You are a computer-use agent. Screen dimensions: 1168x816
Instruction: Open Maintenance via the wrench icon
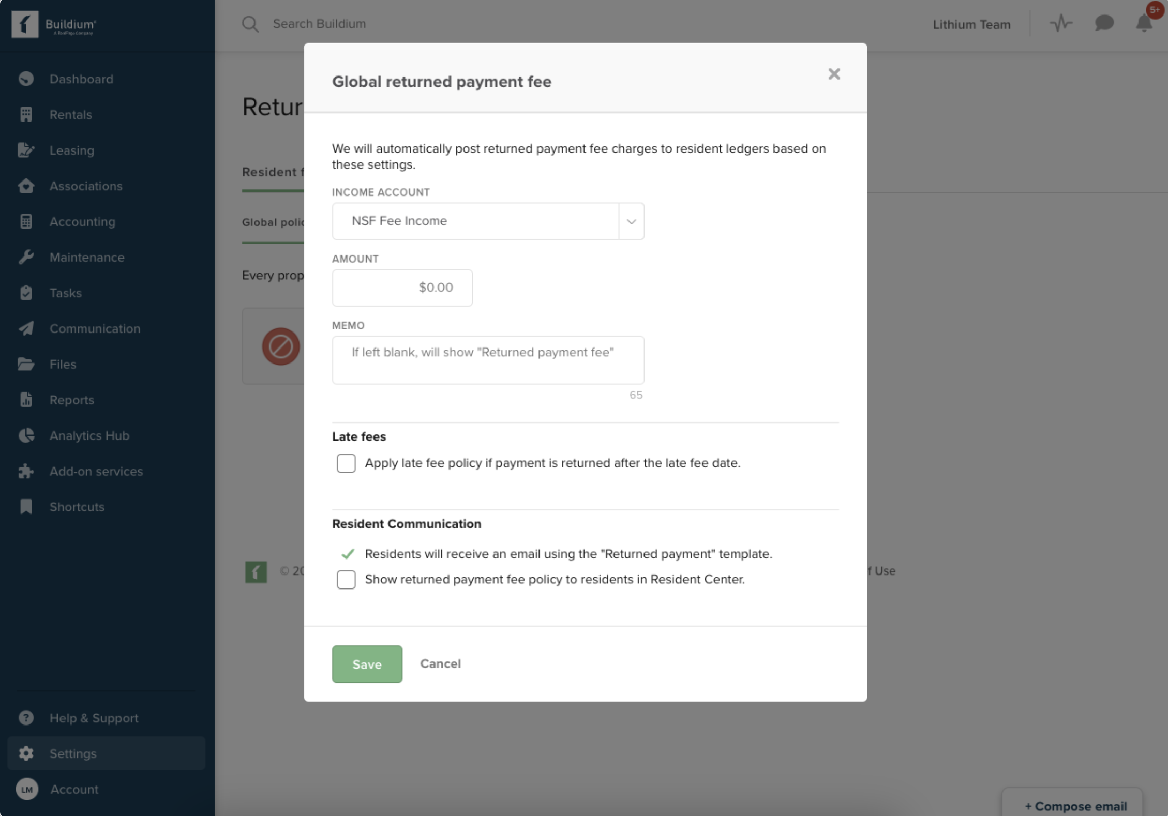click(x=26, y=257)
